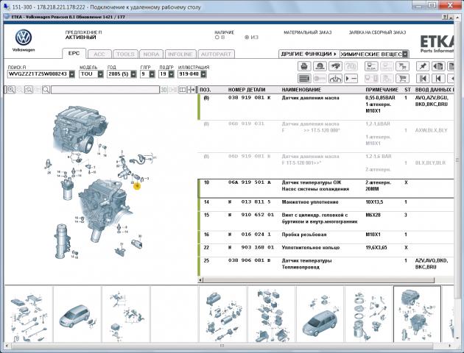
Task: Switch to the NORA tab
Action: tap(151, 54)
